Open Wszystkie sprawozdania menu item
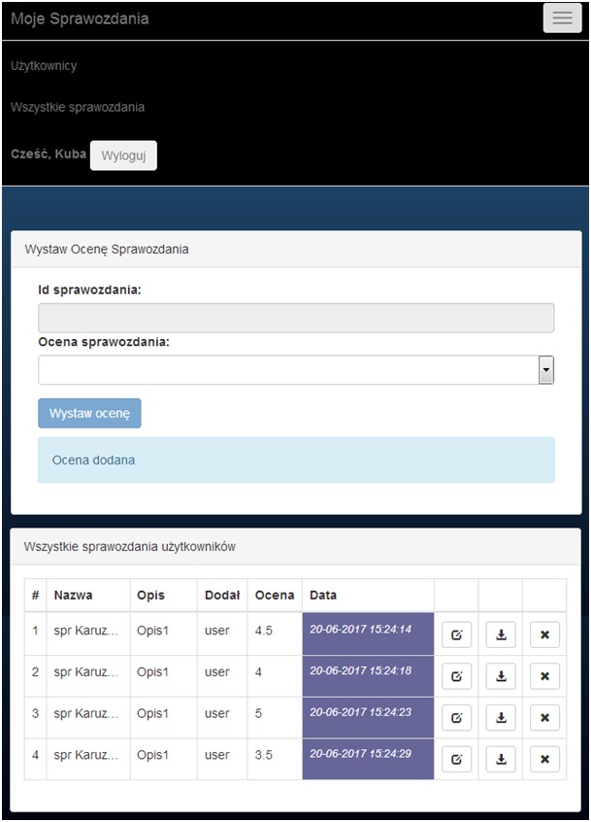 click(x=78, y=108)
